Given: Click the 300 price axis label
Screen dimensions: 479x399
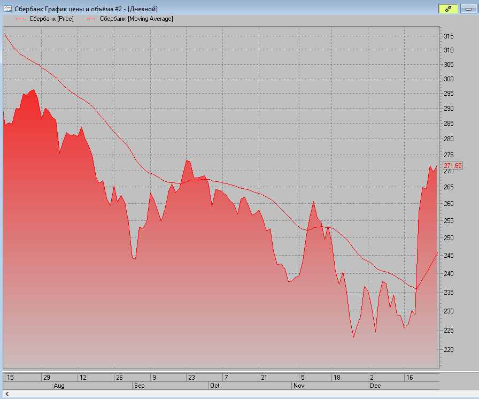Looking at the screenshot, I should click(449, 79).
